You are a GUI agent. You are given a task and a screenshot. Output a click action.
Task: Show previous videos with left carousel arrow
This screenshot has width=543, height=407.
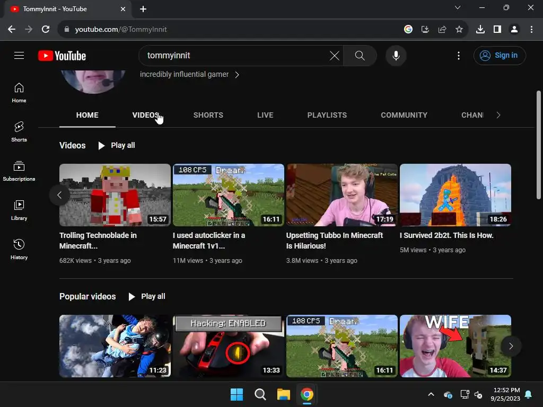(x=59, y=195)
